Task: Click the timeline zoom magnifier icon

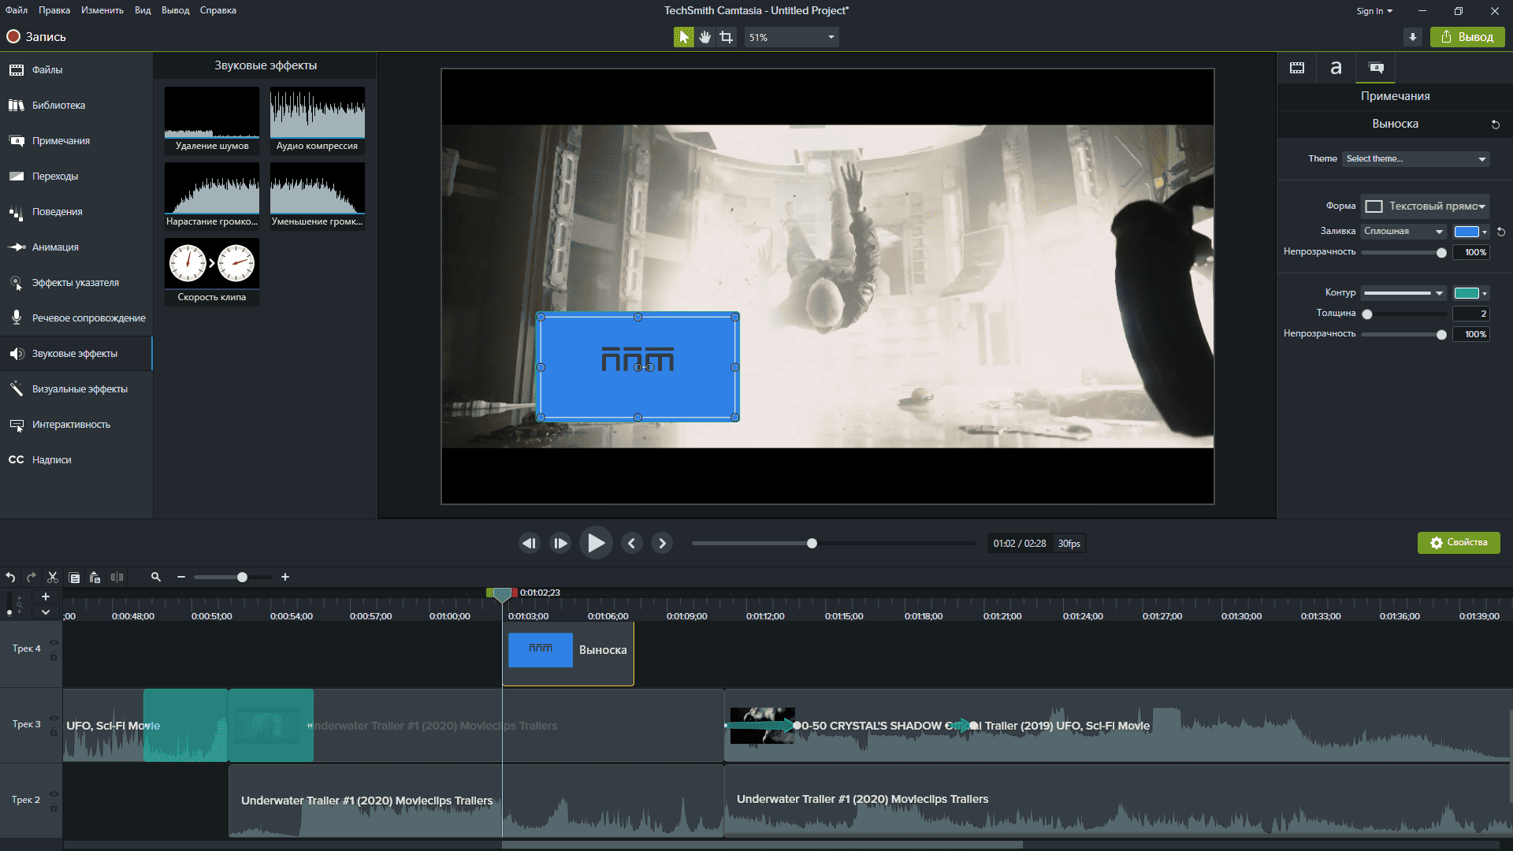Action: click(x=156, y=578)
